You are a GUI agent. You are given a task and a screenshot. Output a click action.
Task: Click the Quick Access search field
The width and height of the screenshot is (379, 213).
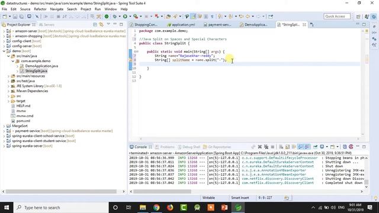[x=337, y=17]
